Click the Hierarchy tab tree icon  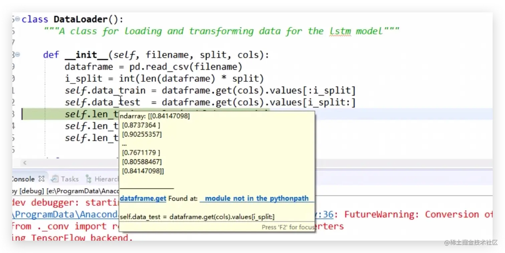tap(89, 179)
